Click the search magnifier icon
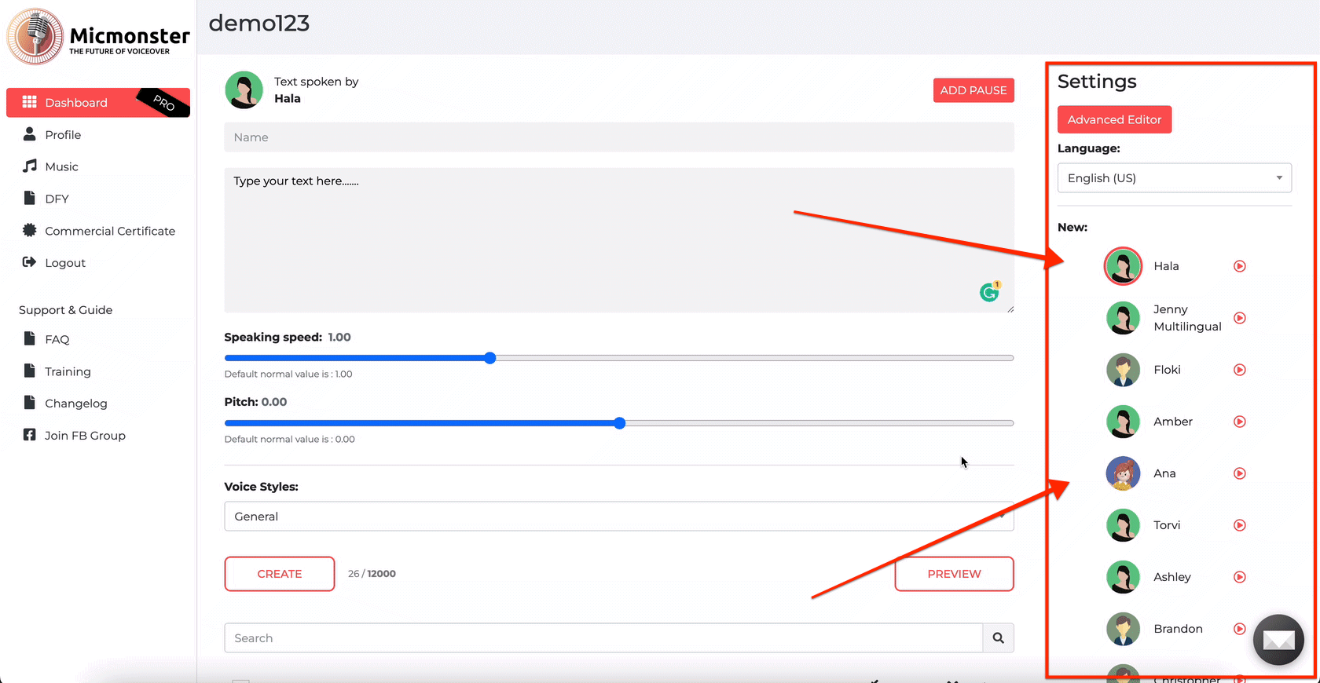This screenshot has height=683, width=1320. (998, 638)
